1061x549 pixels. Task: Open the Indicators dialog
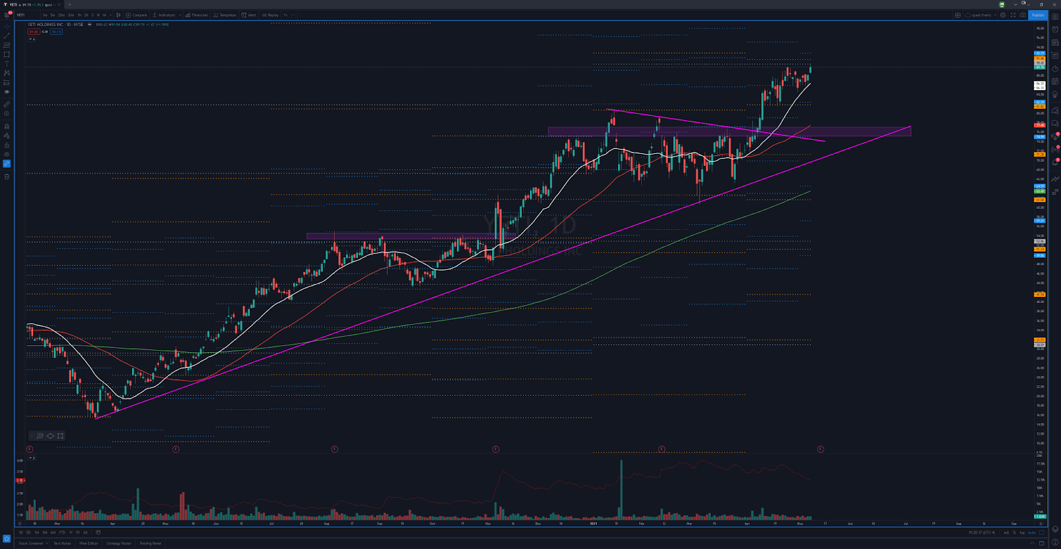(x=164, y=15)
